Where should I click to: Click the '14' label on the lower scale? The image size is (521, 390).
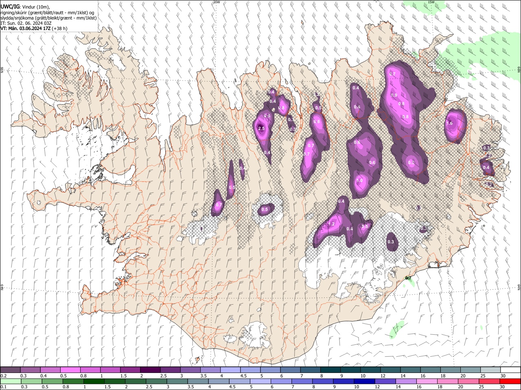click(398, 387)
